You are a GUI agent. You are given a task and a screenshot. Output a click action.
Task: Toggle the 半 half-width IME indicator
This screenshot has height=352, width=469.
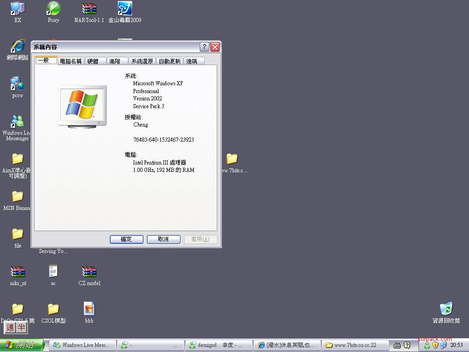coord(21,327)
